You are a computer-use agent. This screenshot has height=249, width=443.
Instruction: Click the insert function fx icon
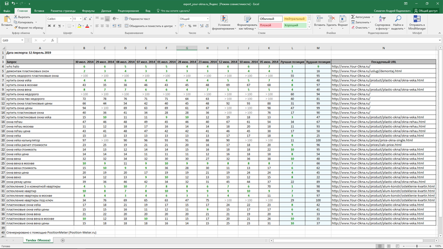[52, 40]
